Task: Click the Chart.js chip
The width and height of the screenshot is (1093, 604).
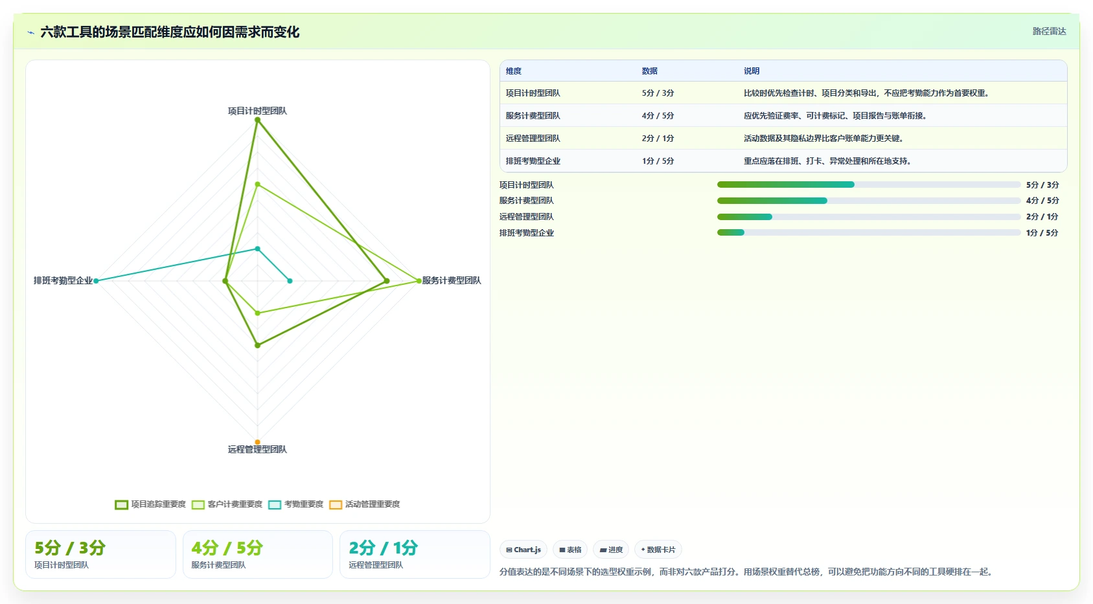Action: [523, 550]
